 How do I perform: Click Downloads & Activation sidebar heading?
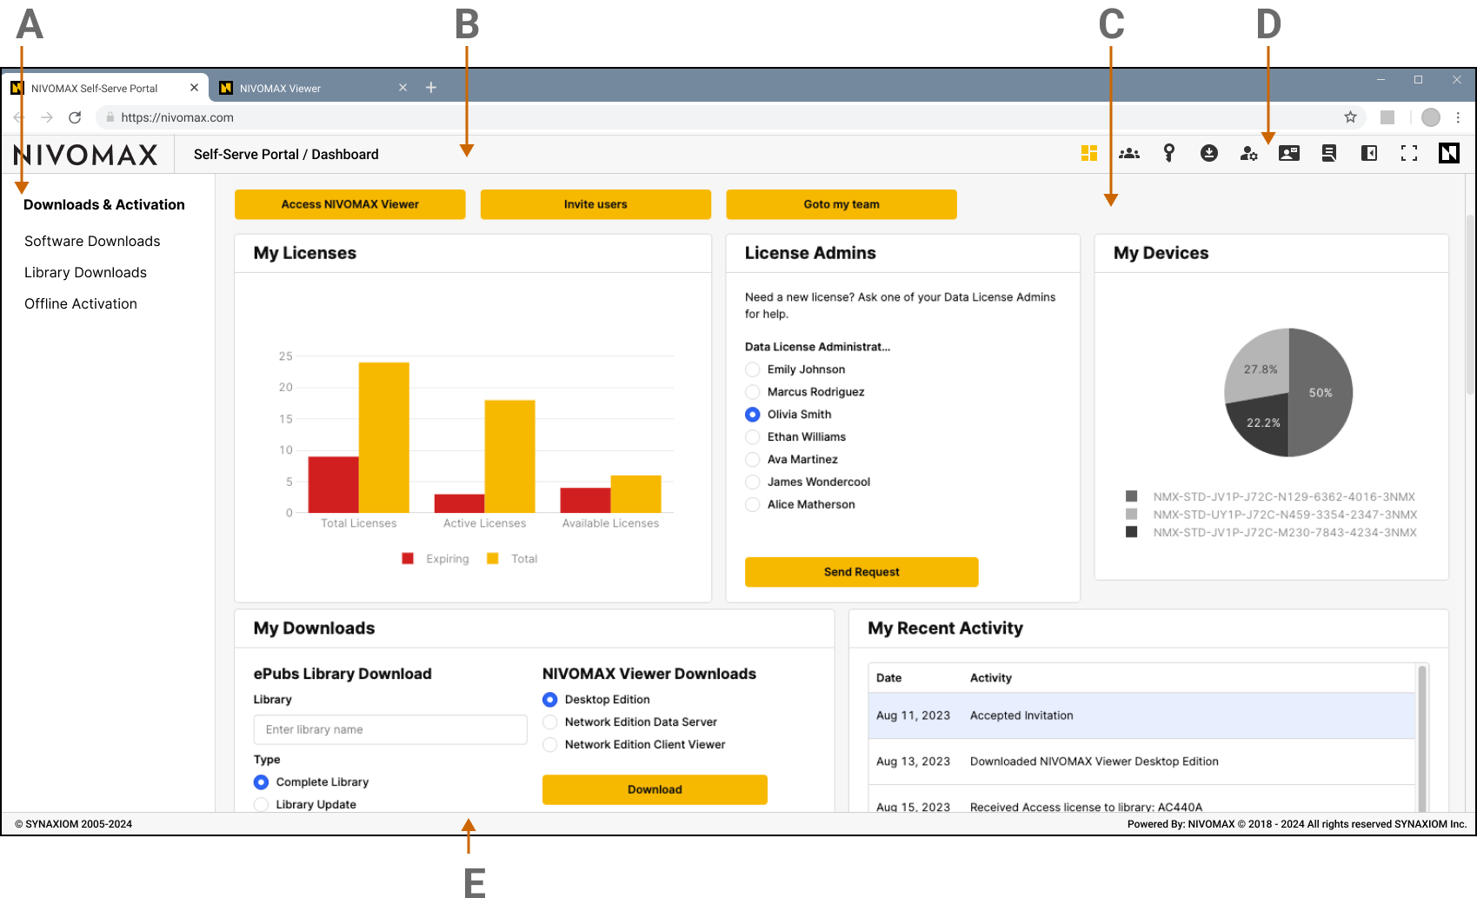pyautogui.click(x=104, y=204)
